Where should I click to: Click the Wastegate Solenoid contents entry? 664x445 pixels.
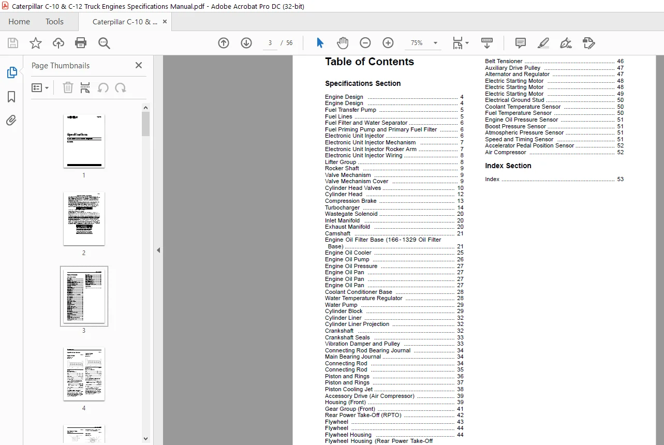point(394,214)
